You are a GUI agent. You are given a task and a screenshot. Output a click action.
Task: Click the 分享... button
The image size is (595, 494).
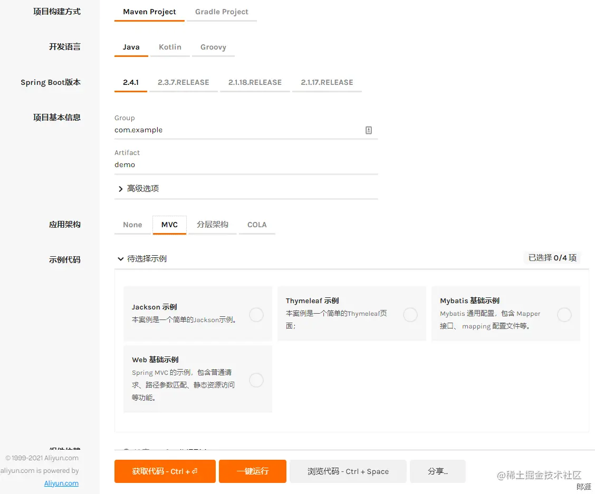438,471
